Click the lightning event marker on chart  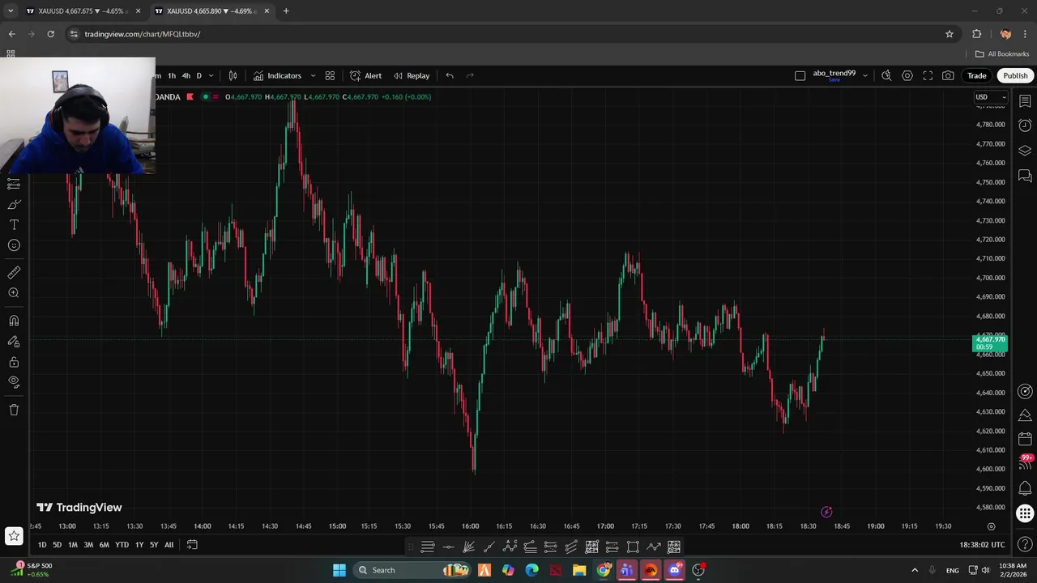826,512
